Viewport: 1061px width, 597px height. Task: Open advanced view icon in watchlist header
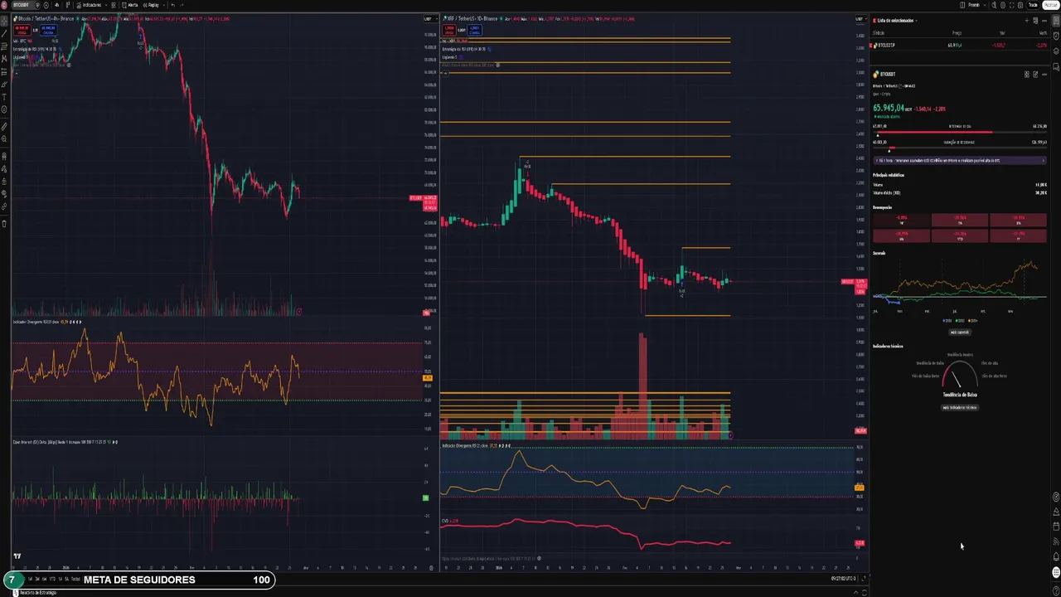(1035, 21)
